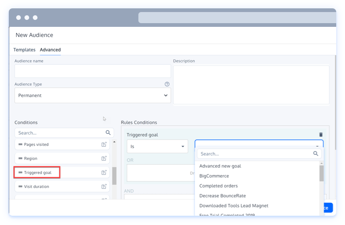This screenshot has height=225, width=345.
Task: Click the goal dropdown list scrollbar
Action: 321,174
